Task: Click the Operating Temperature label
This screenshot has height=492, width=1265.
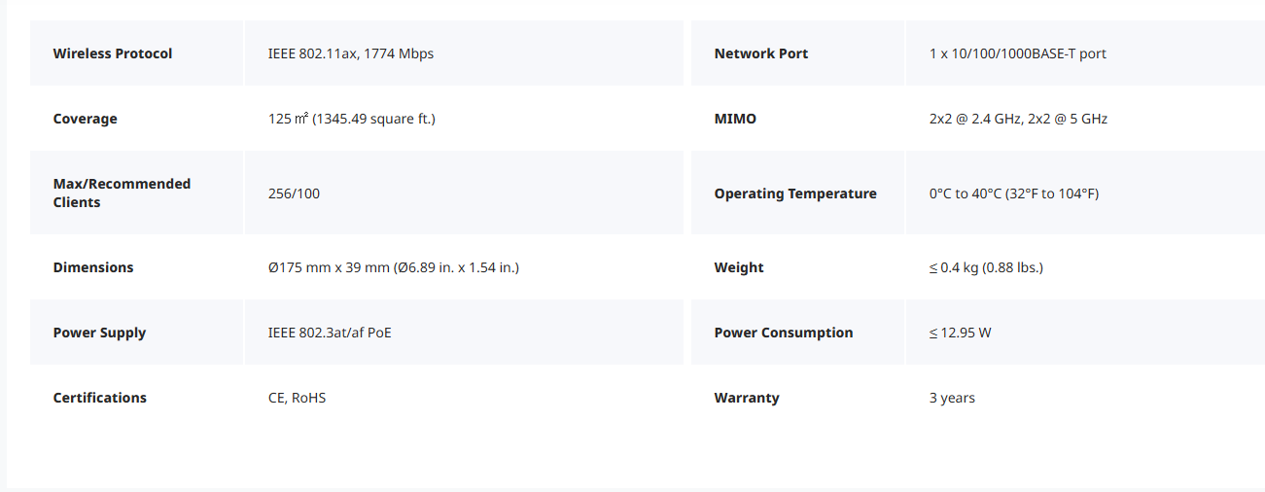Action: (x=795, y=193)
